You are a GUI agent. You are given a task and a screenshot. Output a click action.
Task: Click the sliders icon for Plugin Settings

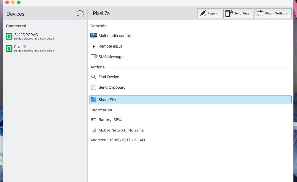pyautogui.click(x=260, y=13)
